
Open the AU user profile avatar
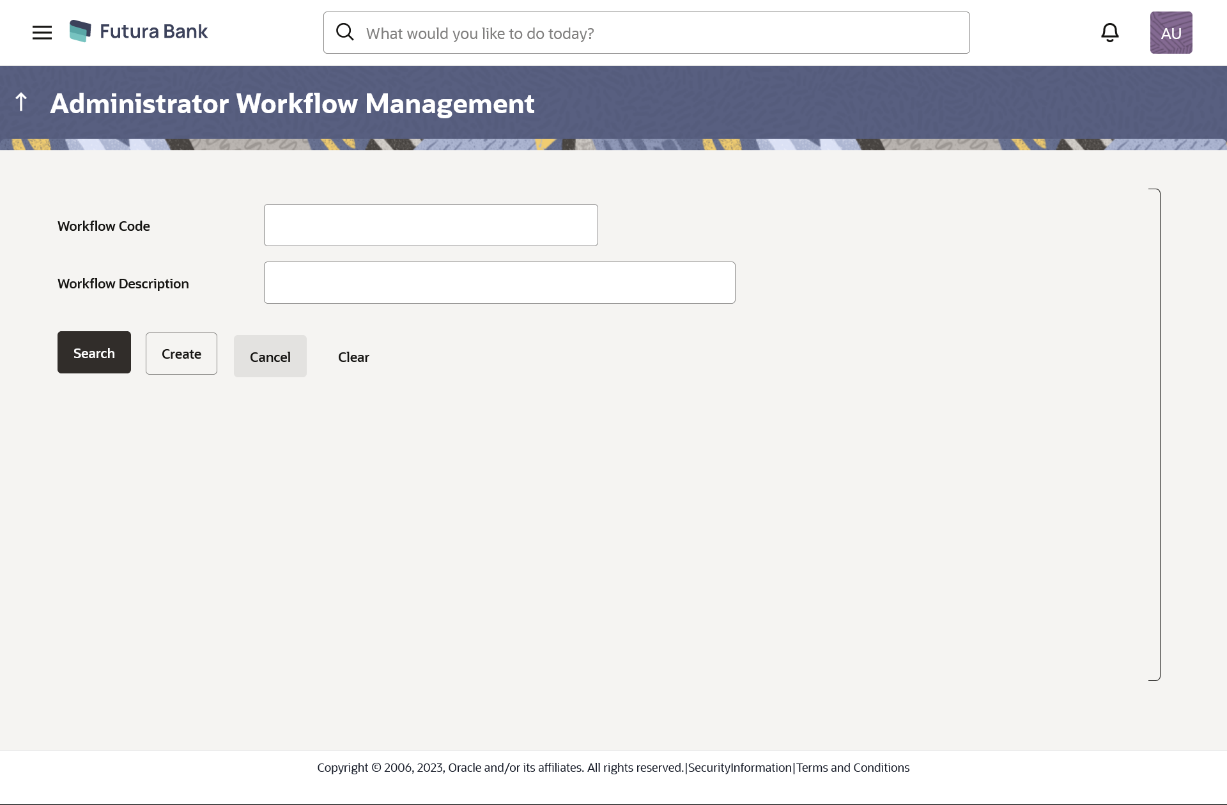(x=1171, y=33)
